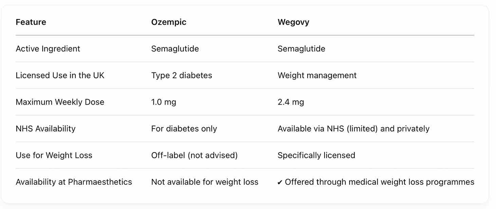
Task: Click the Active Ingredient row label
Action: [x=48, y=49]
